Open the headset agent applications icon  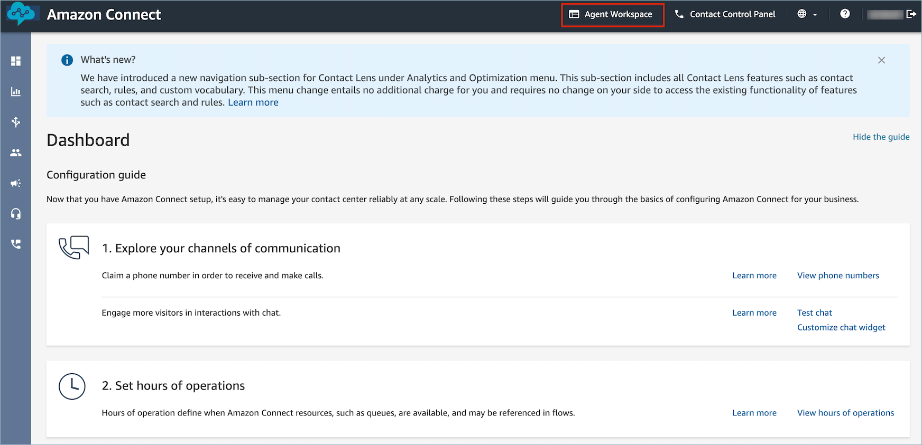click(16, 214)
